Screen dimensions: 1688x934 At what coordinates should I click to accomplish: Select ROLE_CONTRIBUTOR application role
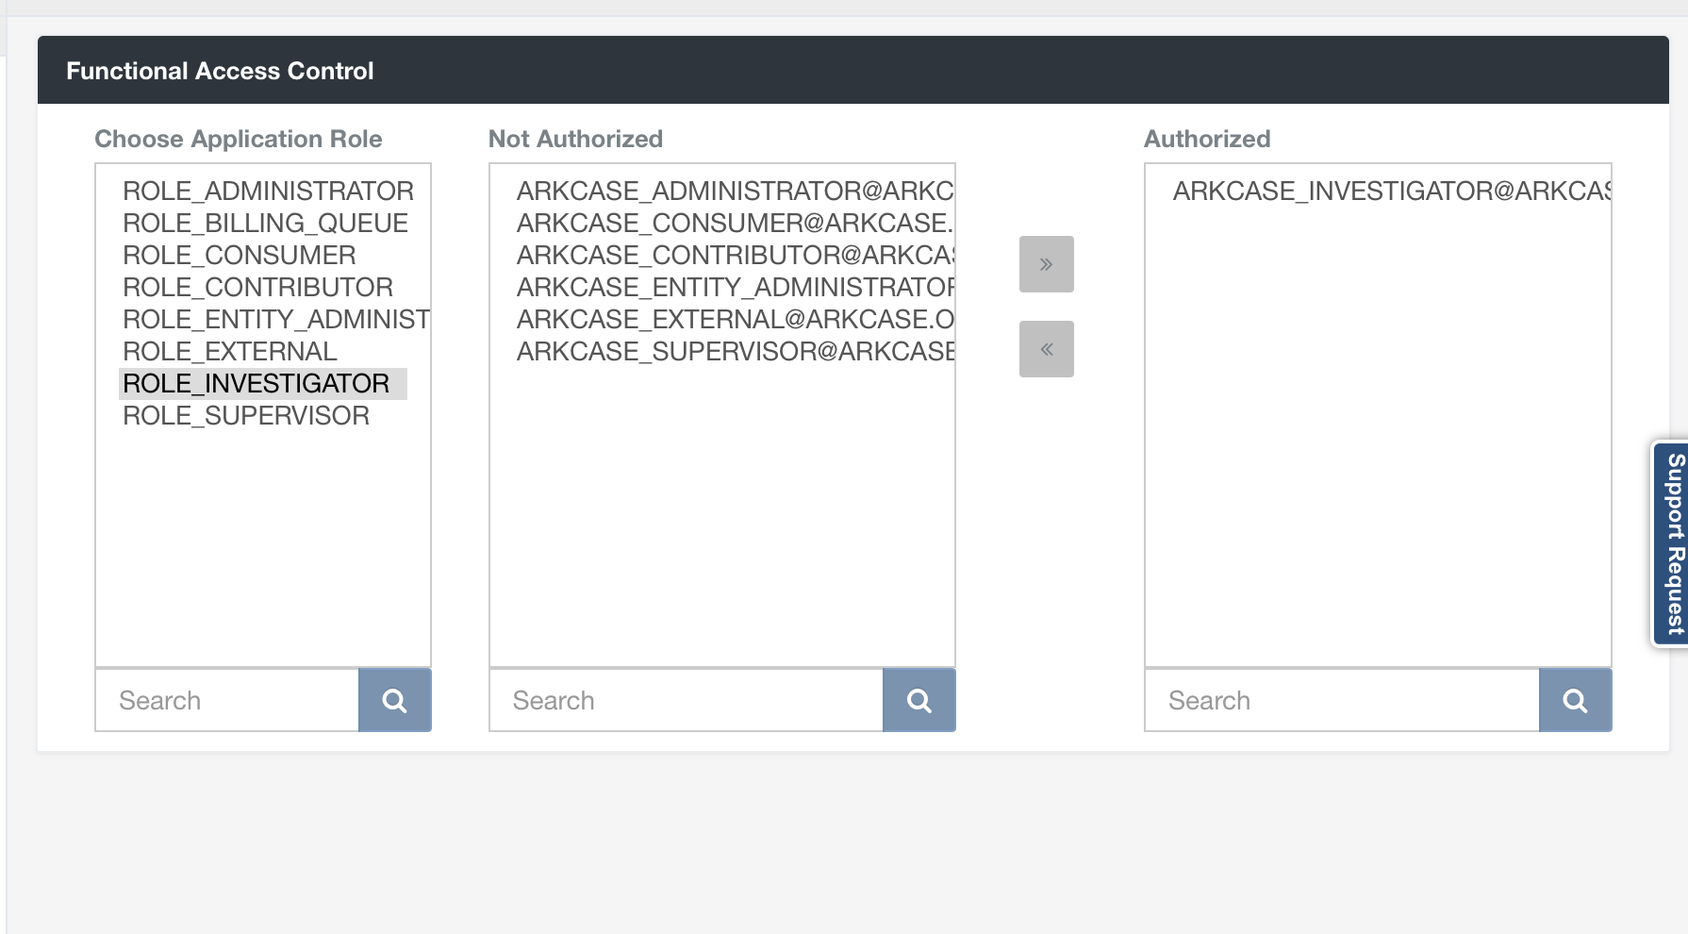point(258,287)
